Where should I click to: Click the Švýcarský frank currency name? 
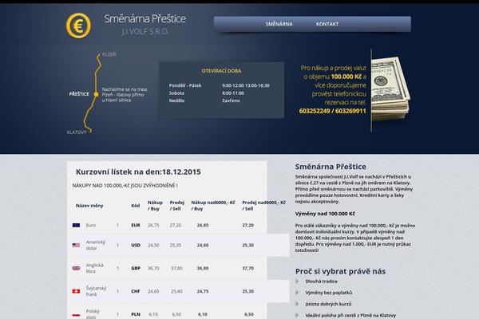(x=96, y=291)
